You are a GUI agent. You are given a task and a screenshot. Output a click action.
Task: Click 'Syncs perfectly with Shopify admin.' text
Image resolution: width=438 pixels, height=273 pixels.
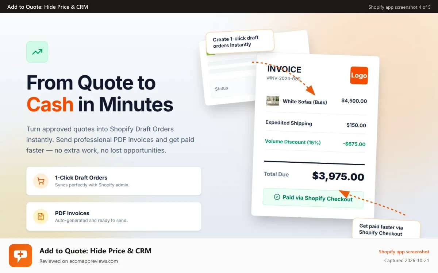(x=92, y=185)
